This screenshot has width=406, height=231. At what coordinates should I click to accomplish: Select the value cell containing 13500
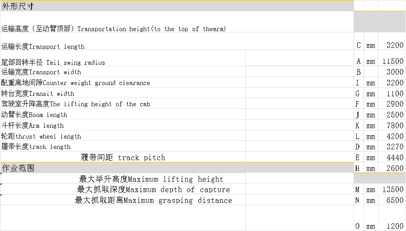click(392, 190)
